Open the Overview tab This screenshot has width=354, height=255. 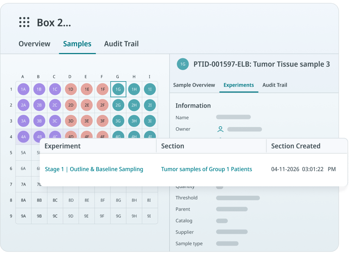click(x=34, y=44)
